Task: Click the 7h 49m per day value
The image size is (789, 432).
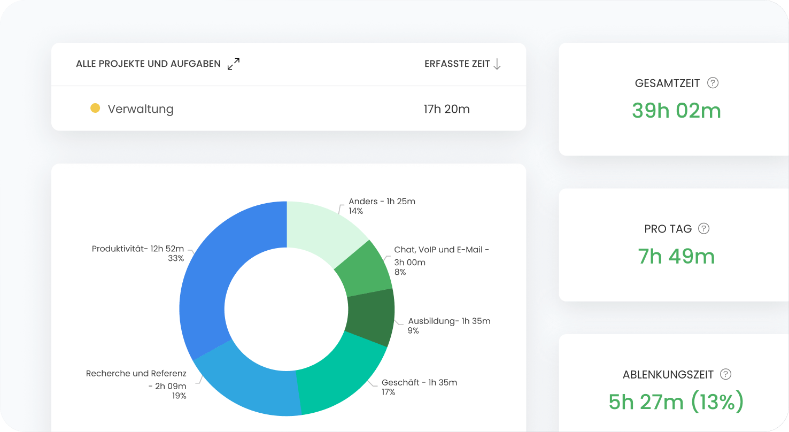Action: [x=676, y=256]
